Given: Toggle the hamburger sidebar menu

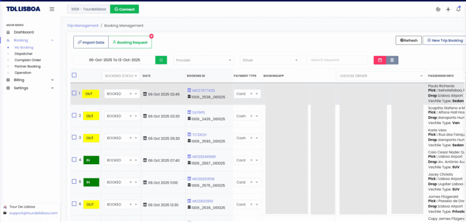Looking at the screenshot, I should click(52, 9).
